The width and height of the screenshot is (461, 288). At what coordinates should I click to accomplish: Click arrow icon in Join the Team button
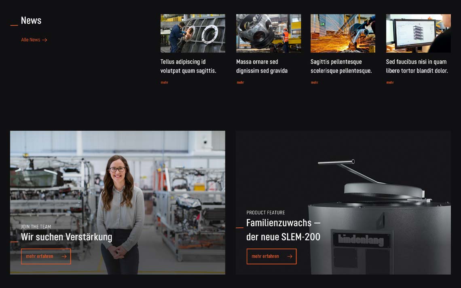click(64, 256)
